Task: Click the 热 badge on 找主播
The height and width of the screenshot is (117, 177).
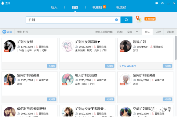Action: [x=105, y=7]
